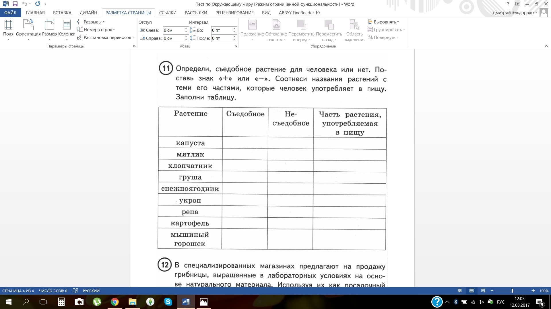Open the Дмитрий Эльдорадо account menu
The width and height of the screenshot is (551, 309).
pyautogui.click(x=515, y=13)
